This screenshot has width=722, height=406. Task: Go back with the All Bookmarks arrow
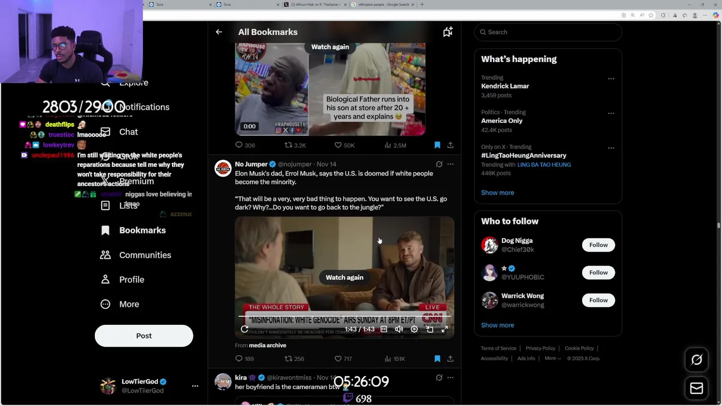(x=219, y=32)
